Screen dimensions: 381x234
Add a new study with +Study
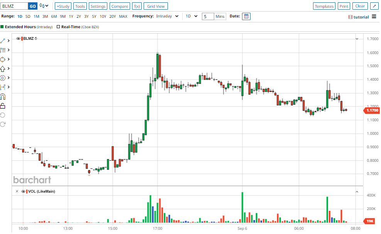63,6
